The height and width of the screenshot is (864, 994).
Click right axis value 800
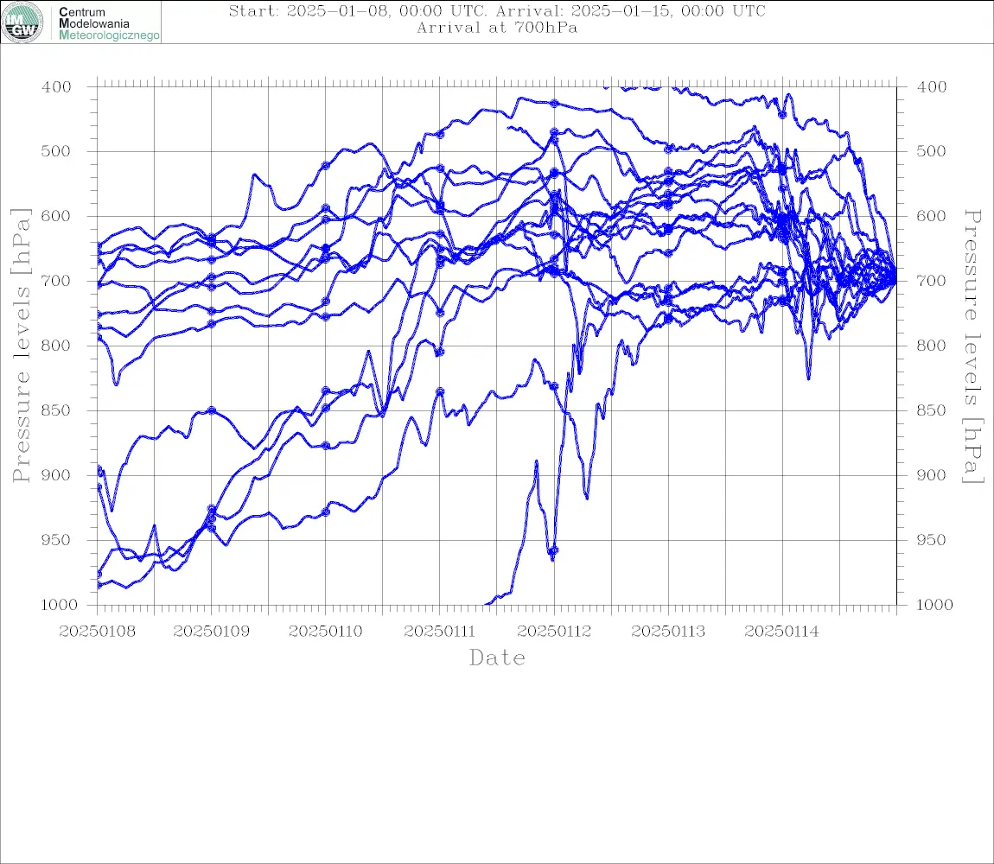pyautogui.click(x=931, y=346)
